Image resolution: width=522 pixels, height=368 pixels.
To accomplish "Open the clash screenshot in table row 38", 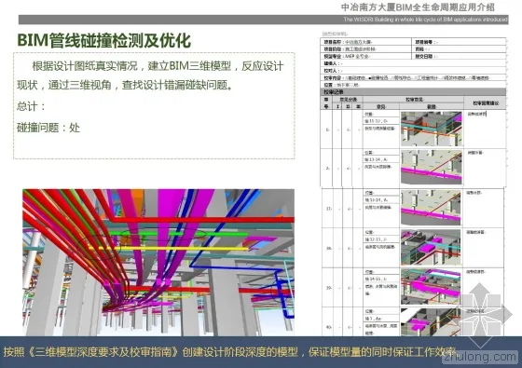I will 431,248.
